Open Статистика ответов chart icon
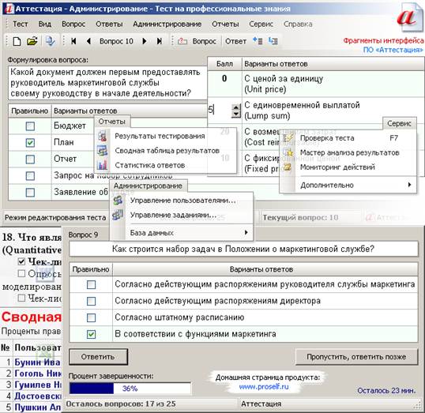 [x=103, y=165]
